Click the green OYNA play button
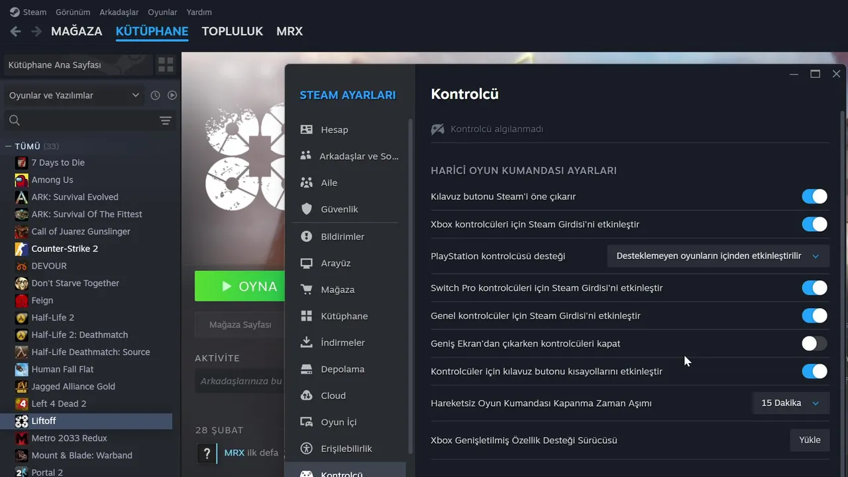Image resolution: width=848 pixels, height=477 pixels. [x=240, y=286]
